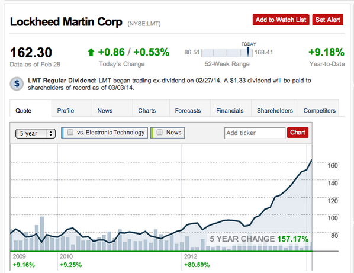This screenshot has height=273, width=354.
Task: Click the dollar sign dividend icon
Action: pyautogui.click(x=17, y=83)
